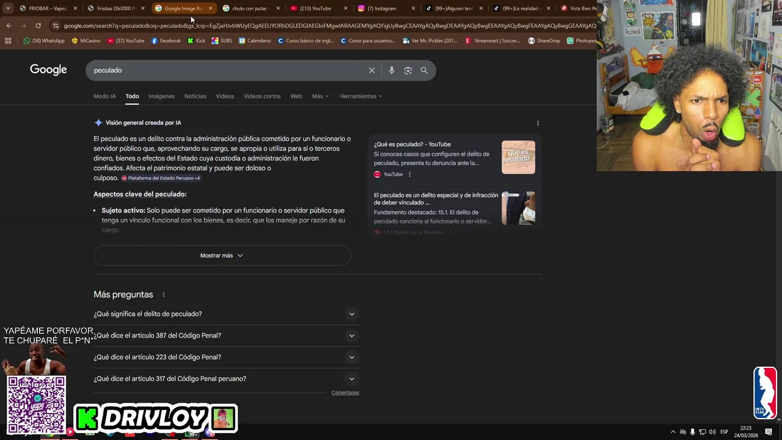Open the Noticias results tab
782x440 pixels.
click(x=195, y=96)
